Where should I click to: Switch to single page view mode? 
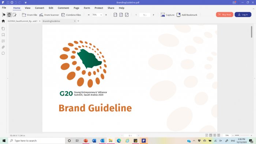tap(207, 135)
